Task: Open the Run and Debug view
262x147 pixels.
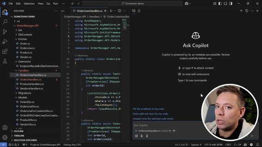Action: tap(5, 42)
